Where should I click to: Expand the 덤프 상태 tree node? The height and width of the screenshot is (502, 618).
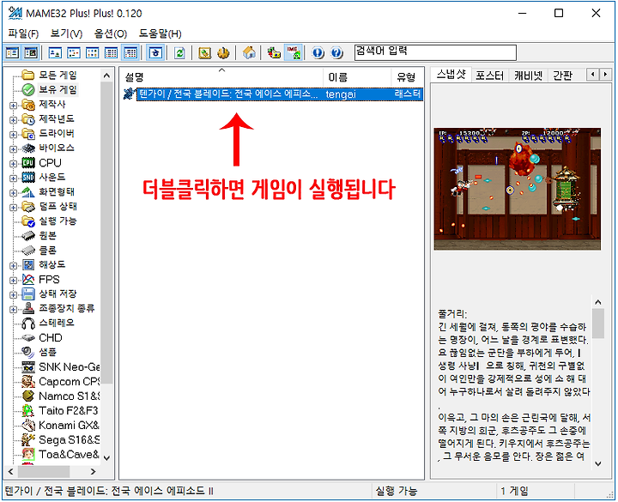(13, 208)
